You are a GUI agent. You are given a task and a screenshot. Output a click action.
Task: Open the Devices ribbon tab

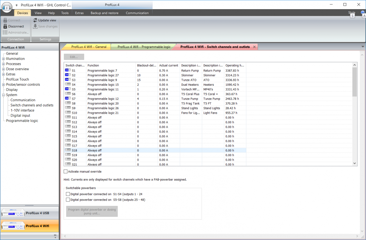point(23,13)
